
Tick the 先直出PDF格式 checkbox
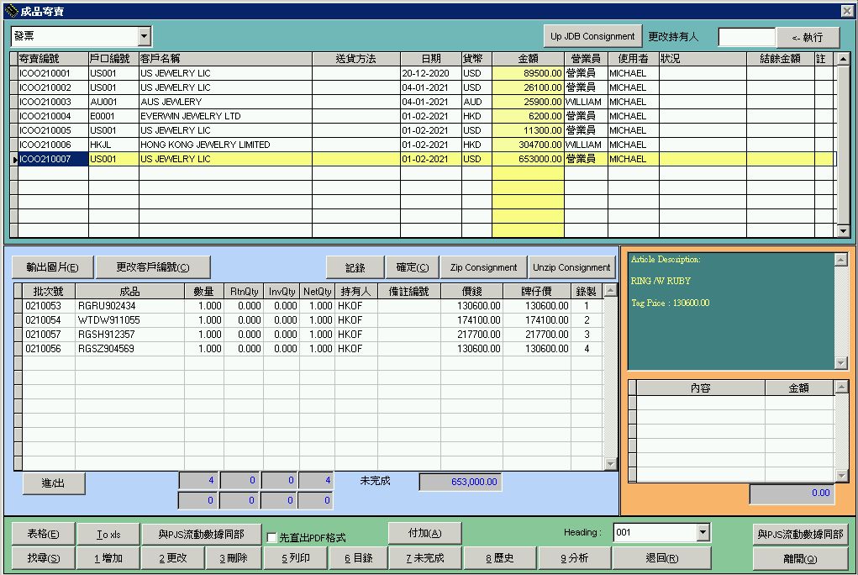coord(271,538)
